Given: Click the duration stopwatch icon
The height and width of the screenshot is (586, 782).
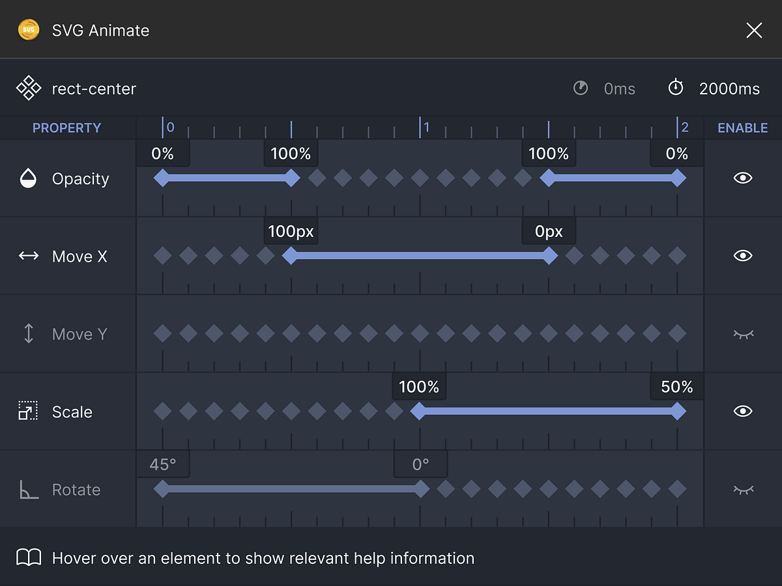Looking at the screenshot, I should [676, 88].
